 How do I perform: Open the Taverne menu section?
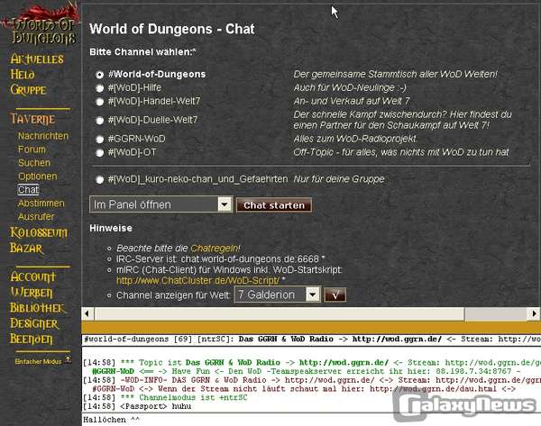(x=32, y=119)
